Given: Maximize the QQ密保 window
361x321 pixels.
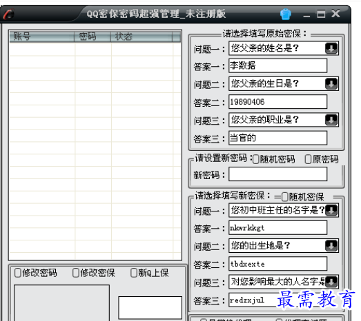Looking at the screenshot, I should click(x=321, y=14).
